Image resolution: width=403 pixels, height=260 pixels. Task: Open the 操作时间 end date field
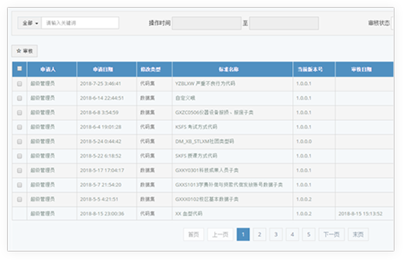[x=284, y=23]
